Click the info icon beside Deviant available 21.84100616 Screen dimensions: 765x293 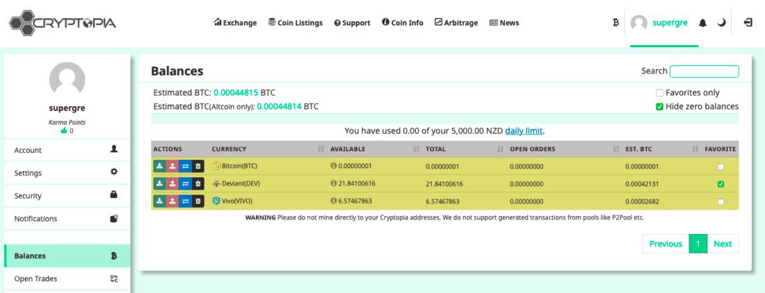point(334,183)
